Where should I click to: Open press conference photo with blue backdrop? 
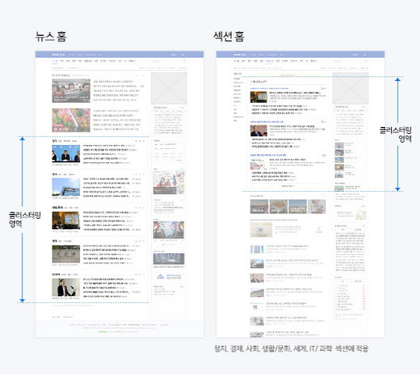click(x=66, y=153)
